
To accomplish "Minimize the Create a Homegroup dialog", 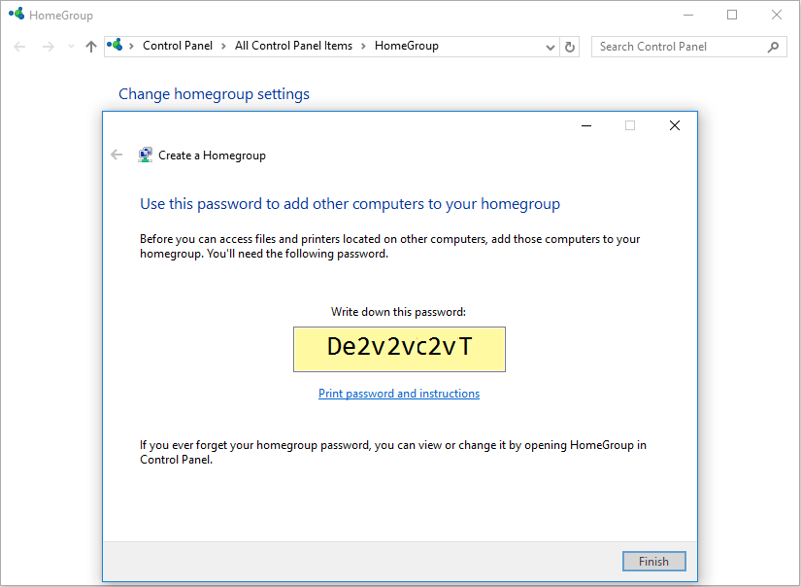I will 586,125.
